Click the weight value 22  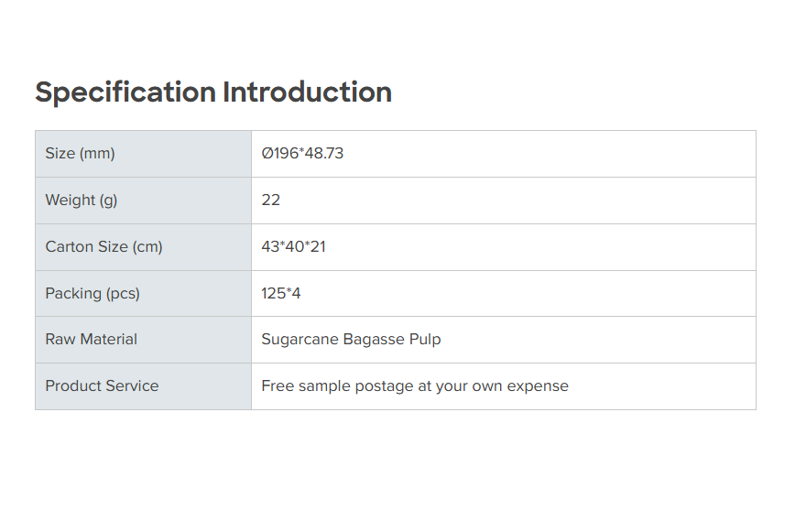271,201
